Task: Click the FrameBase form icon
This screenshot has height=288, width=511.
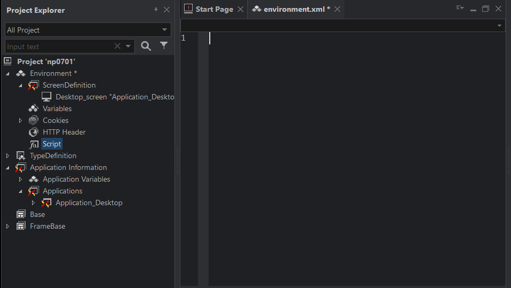Action: coord(21,226)
